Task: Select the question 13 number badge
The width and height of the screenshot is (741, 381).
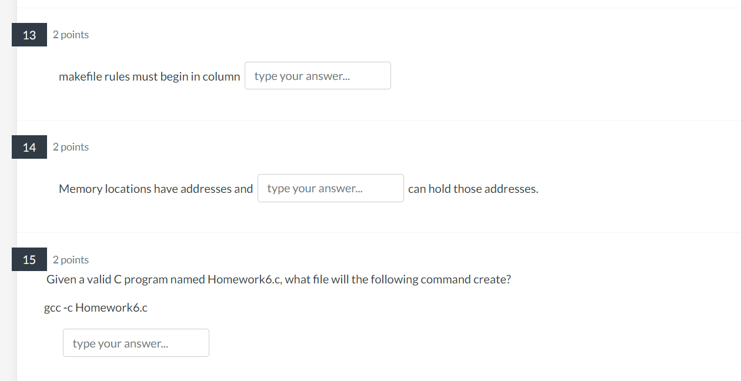Action: 29,35
